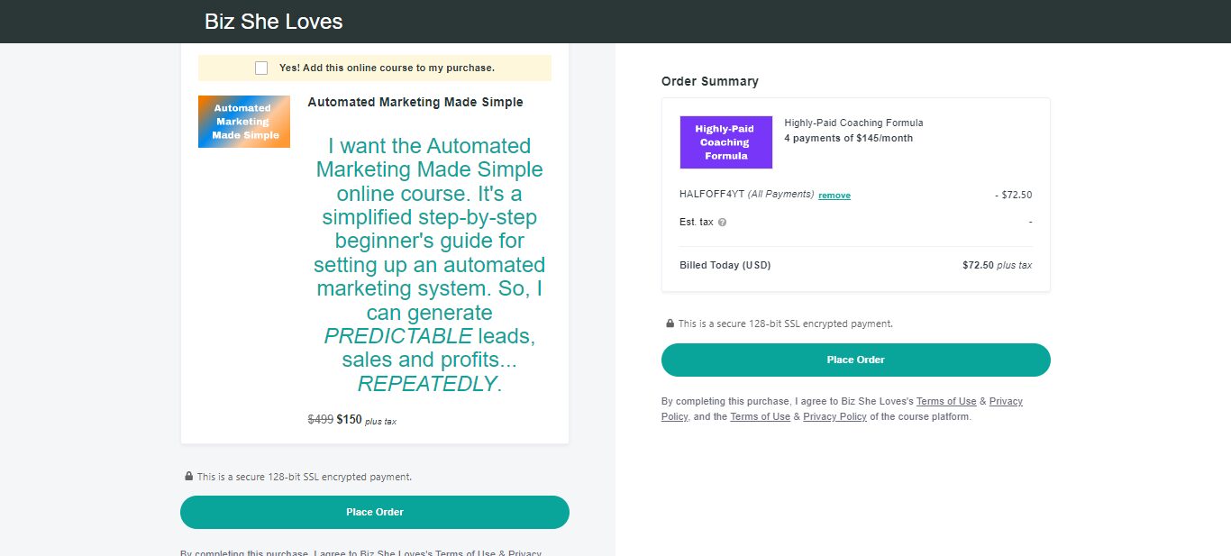
Task: Click the crossed-out $499 price
Action: pyautogui.click(x=321, y=419)
